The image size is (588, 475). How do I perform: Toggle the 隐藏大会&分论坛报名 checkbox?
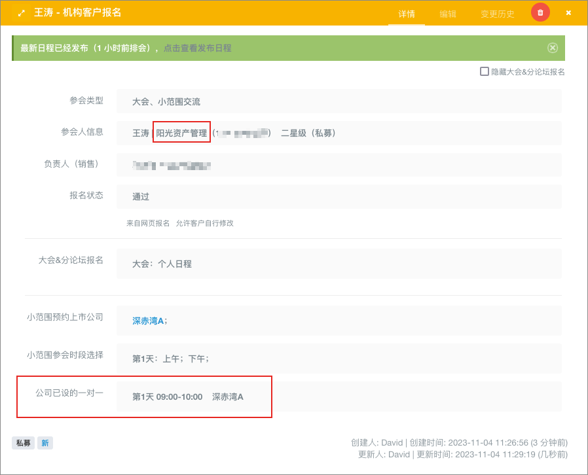485,71
